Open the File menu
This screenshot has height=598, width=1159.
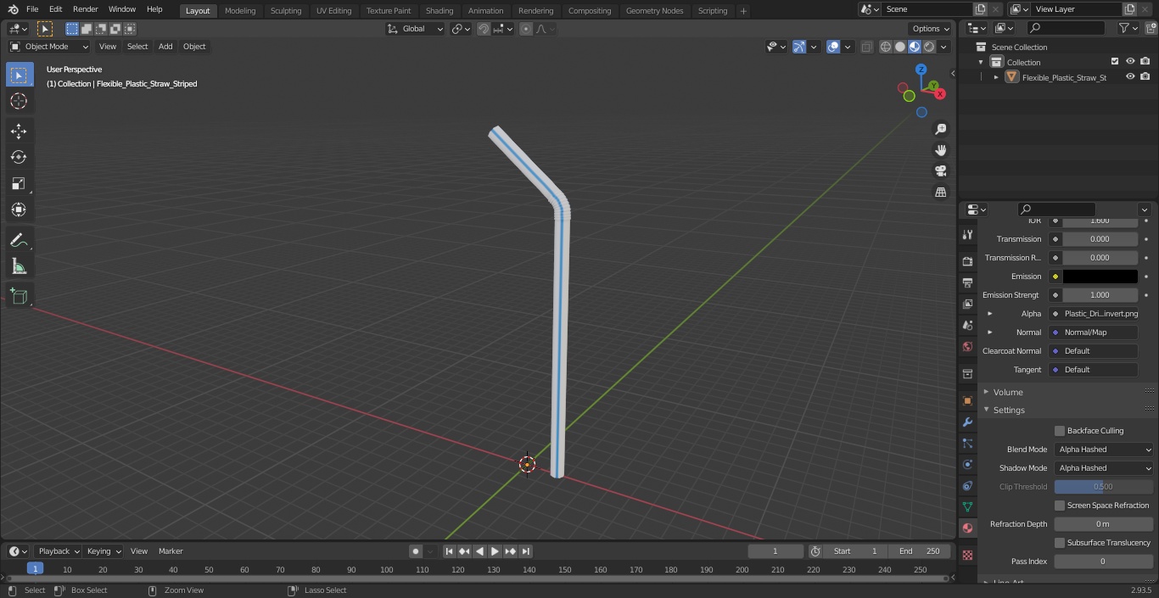click(32, 9)
